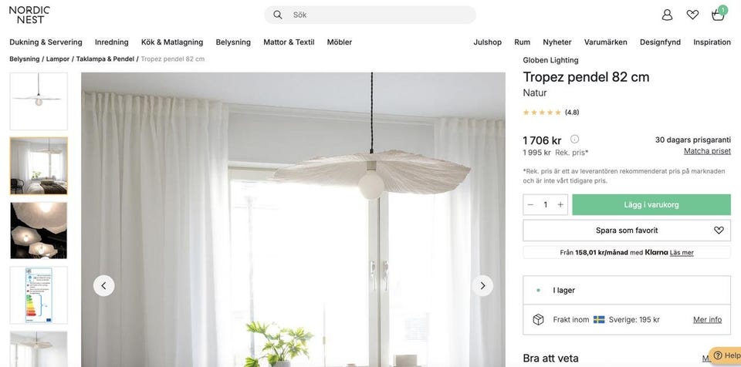
Task: Open the Belysning menu
Action: coord(233,42)
